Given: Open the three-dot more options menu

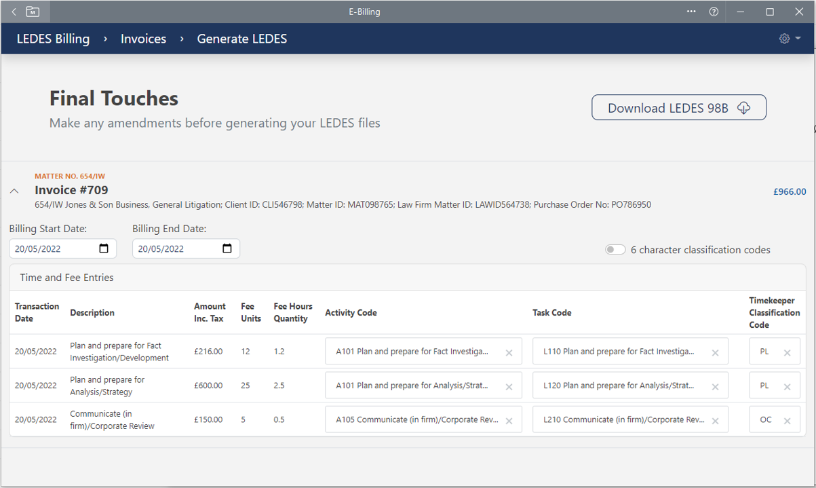Looking at the screenshot, I should (x=691, y=12).
